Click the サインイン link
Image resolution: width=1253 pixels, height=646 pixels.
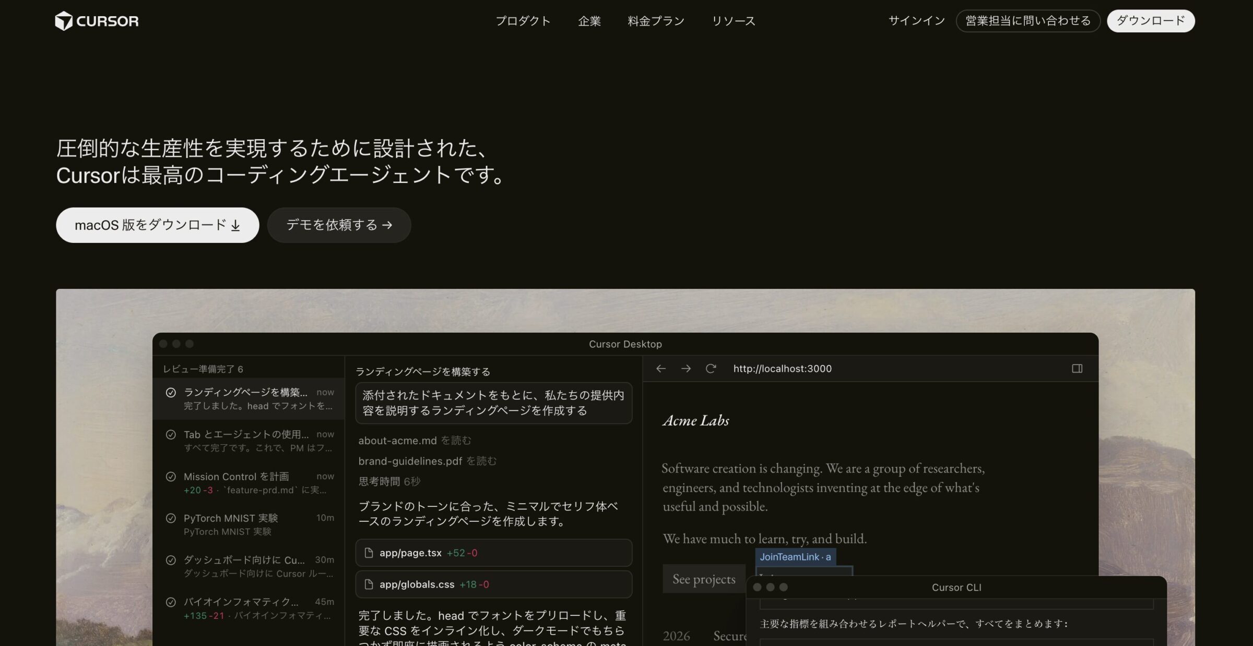click(917, 21)
